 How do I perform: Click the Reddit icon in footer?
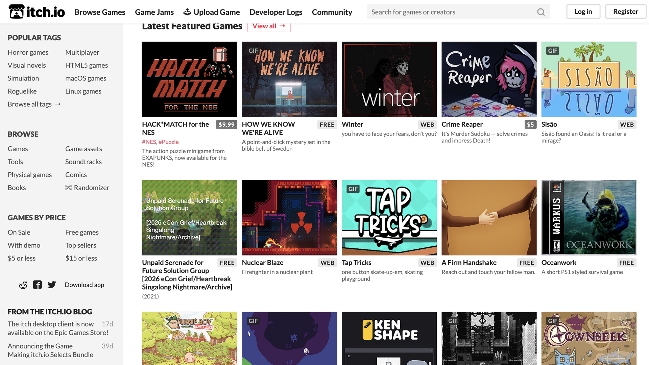click(x=23, y=284)
